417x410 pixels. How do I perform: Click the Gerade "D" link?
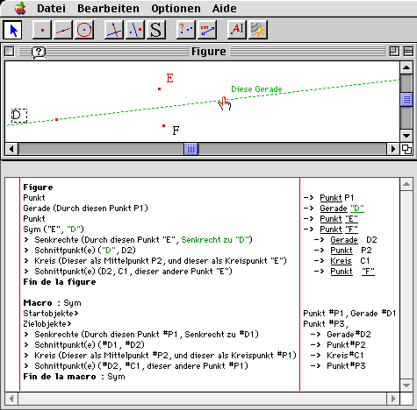click(342, 209)
